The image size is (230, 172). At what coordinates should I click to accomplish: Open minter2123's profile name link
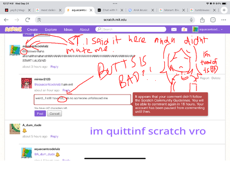click(42, 79)
